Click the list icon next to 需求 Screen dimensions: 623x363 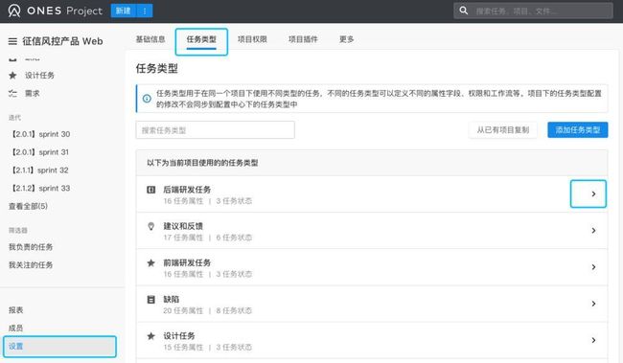coord(12,94)
